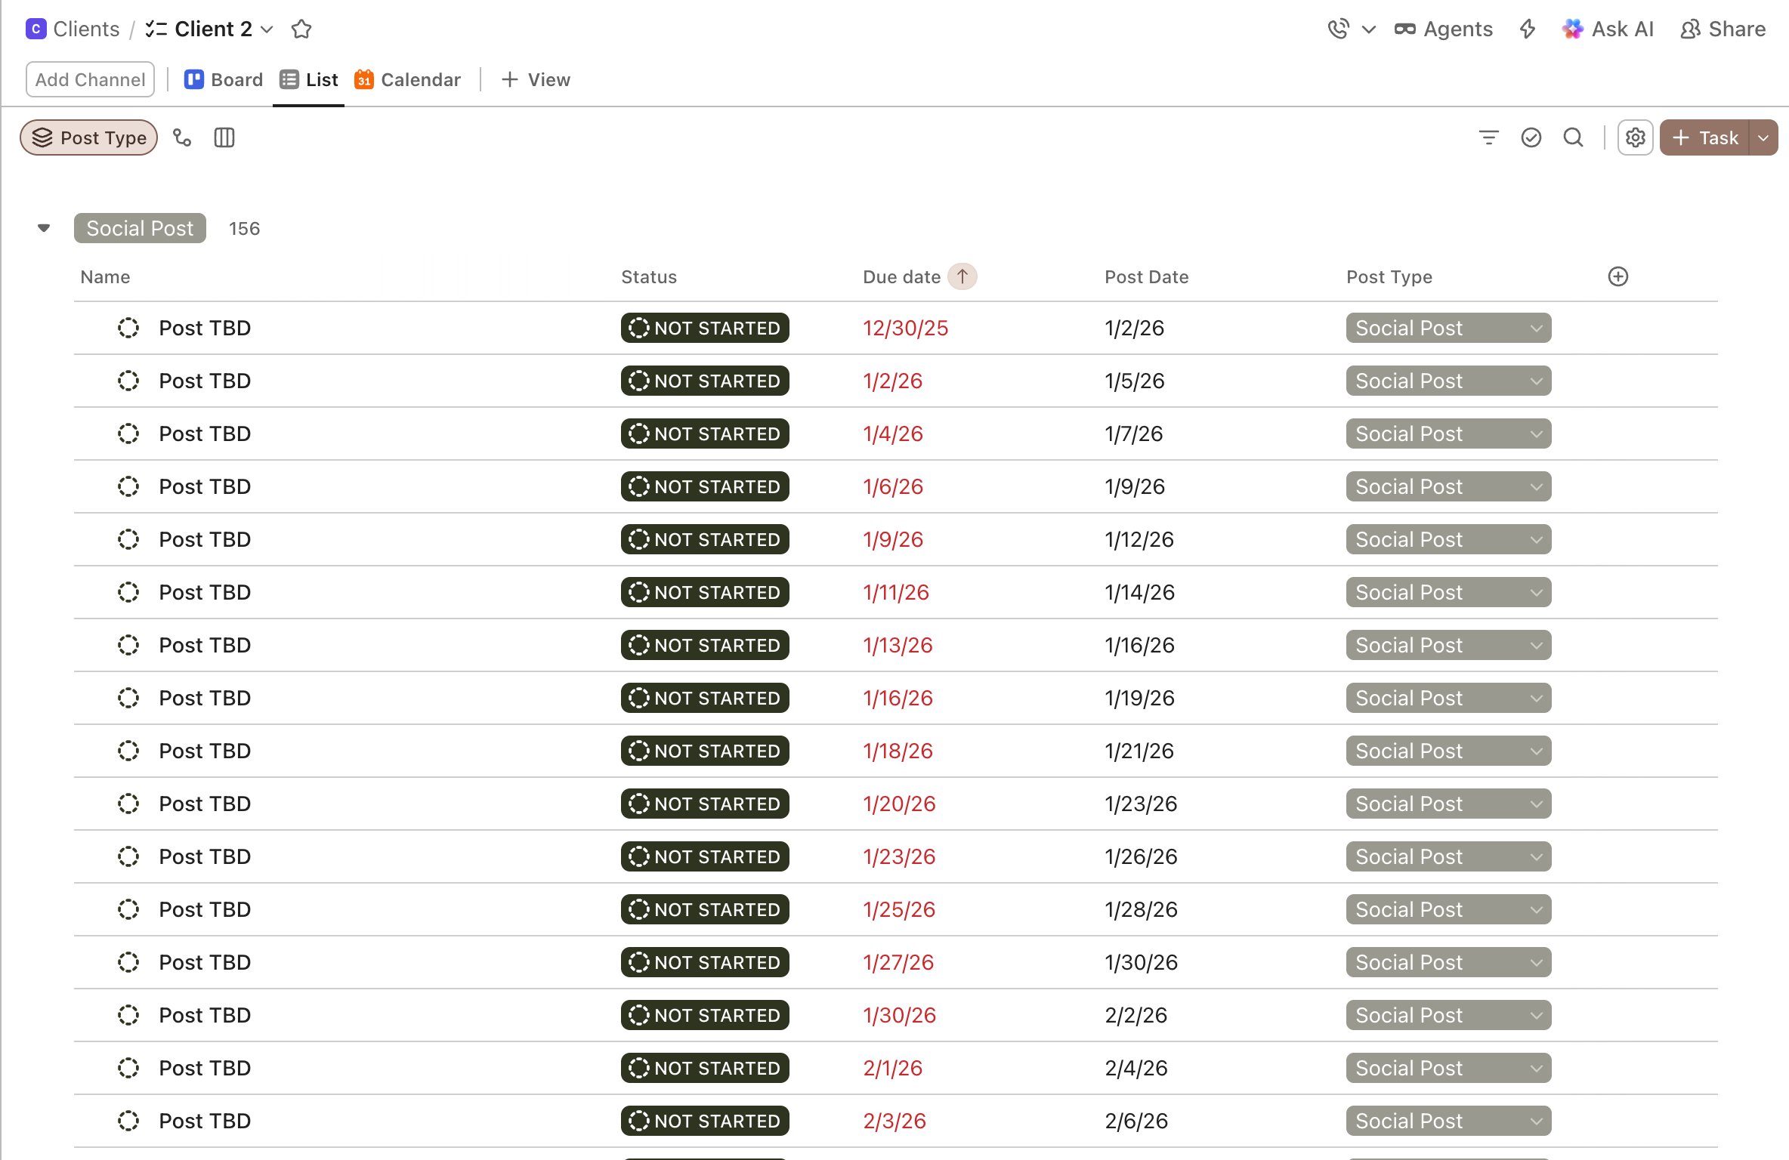Open Post Type dropdown for post date 1/7/26
The image size is (1789, 1160).
click(1448, 433)
